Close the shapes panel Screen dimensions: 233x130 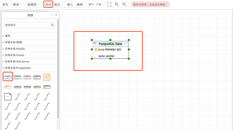[x=56, y=15]
